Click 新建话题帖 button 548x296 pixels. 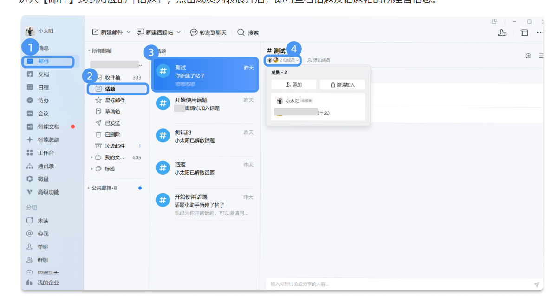pyautogui.click(x=155, y=32)
